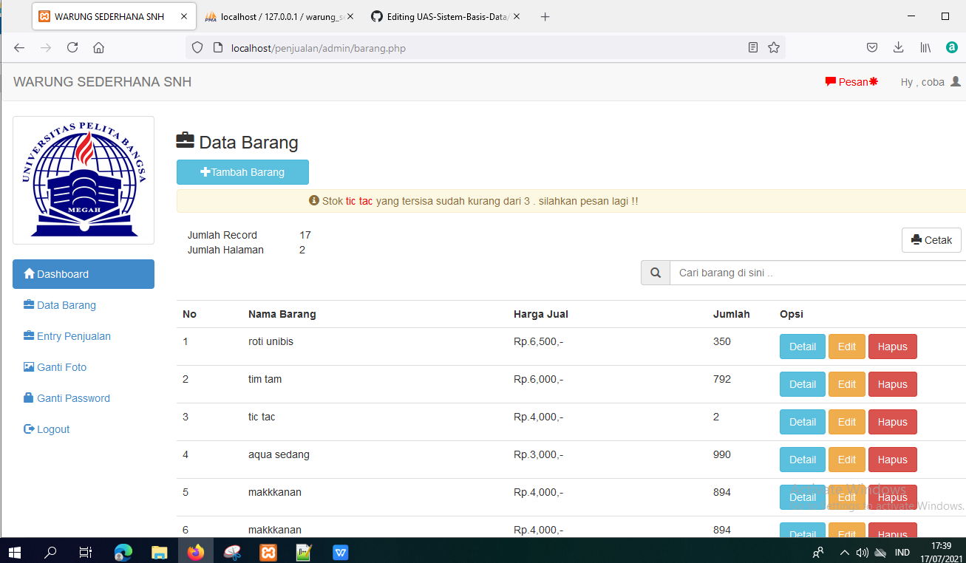Image resolution: width=966 pixels, height=563 pixels.
Task: Click the user silhouette icon near Hy, coba
Action: click(956, 81)
